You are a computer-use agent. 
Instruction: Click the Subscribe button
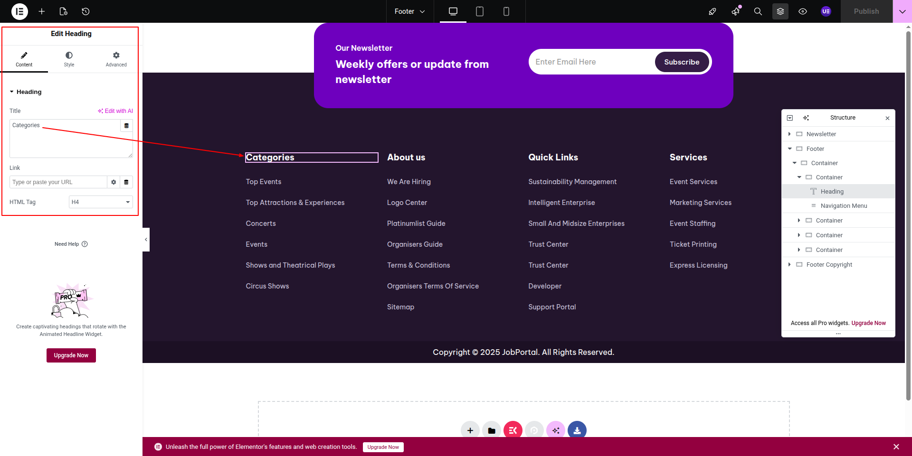point(681,62)
